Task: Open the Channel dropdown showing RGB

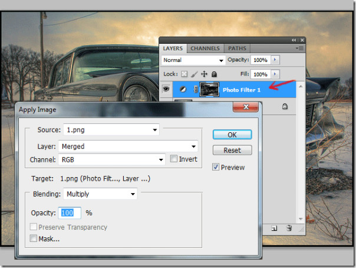Action: (x=112, y=159)
